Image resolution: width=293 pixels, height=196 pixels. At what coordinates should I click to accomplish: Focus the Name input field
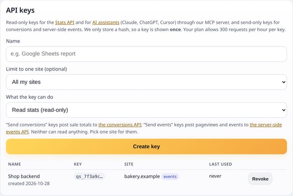click(x=146, y=54)
